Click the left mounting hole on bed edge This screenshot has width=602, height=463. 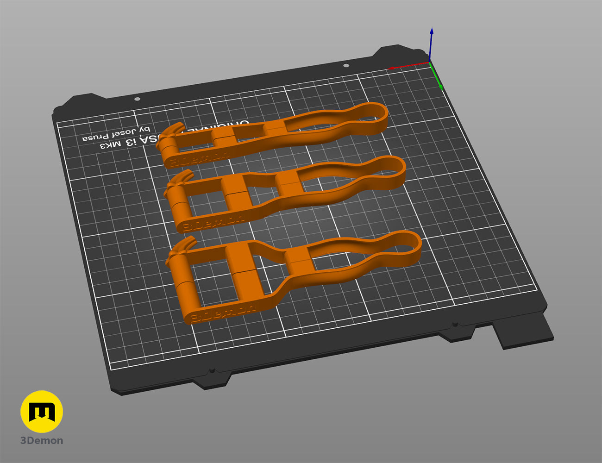(x=137, y=99)
